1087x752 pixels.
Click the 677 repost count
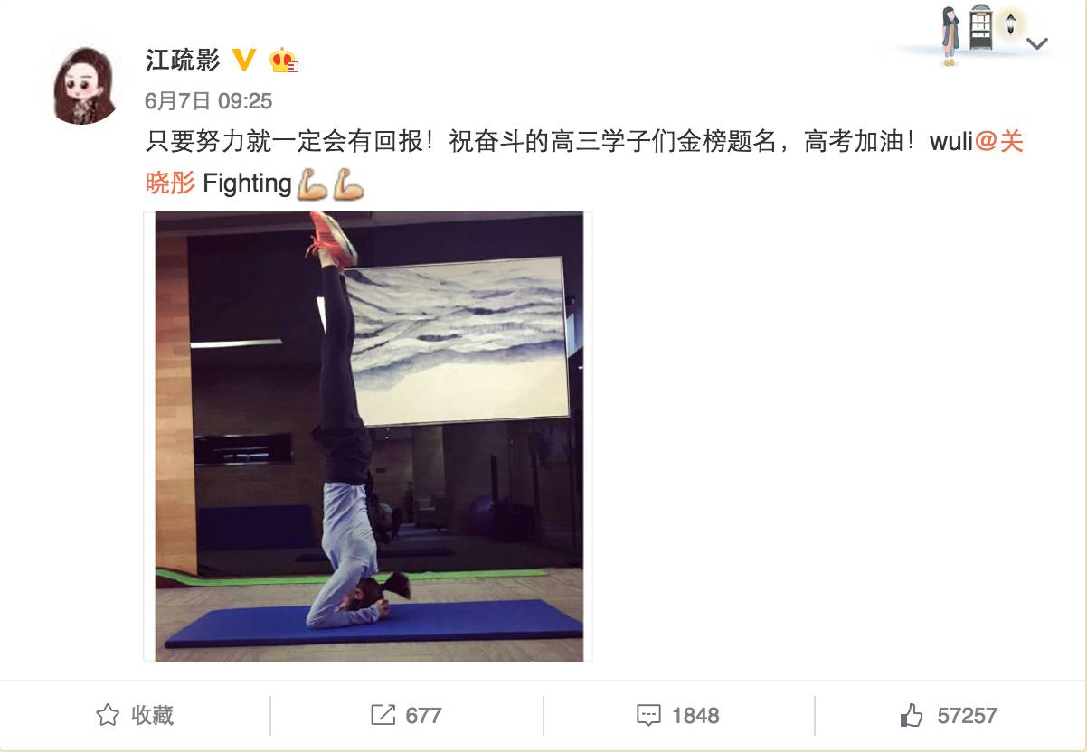(423, 716)
